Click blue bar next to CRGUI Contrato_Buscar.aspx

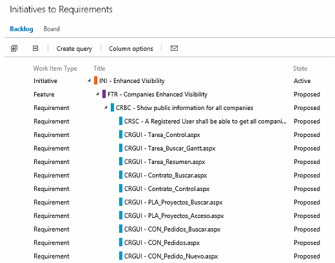tap(120, 175)
